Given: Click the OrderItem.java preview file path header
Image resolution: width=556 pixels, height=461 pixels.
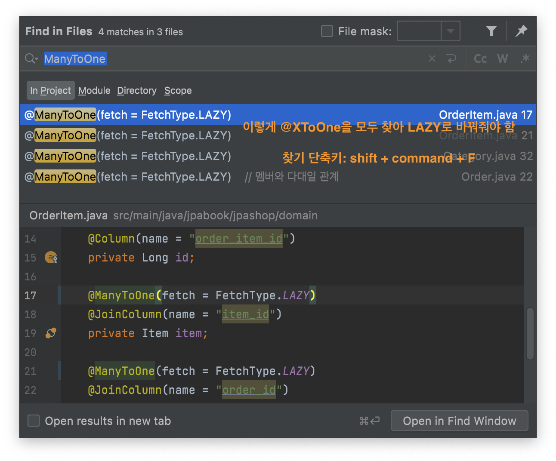Looking at the screenshot, I should tap(173, 215).
